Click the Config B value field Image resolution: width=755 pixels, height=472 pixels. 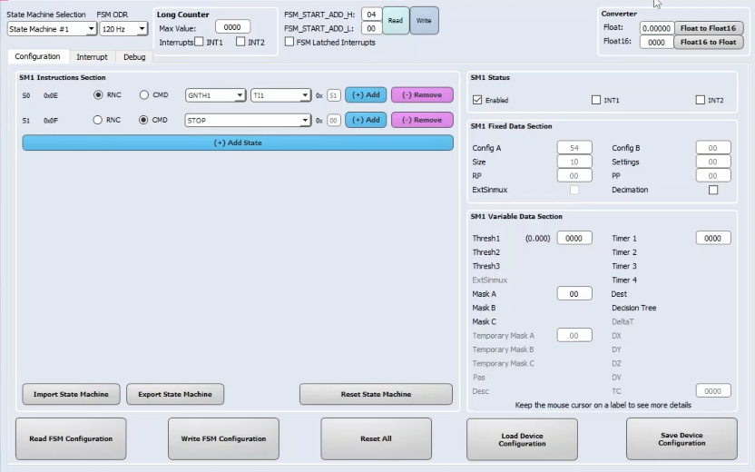tap(713, 148)
